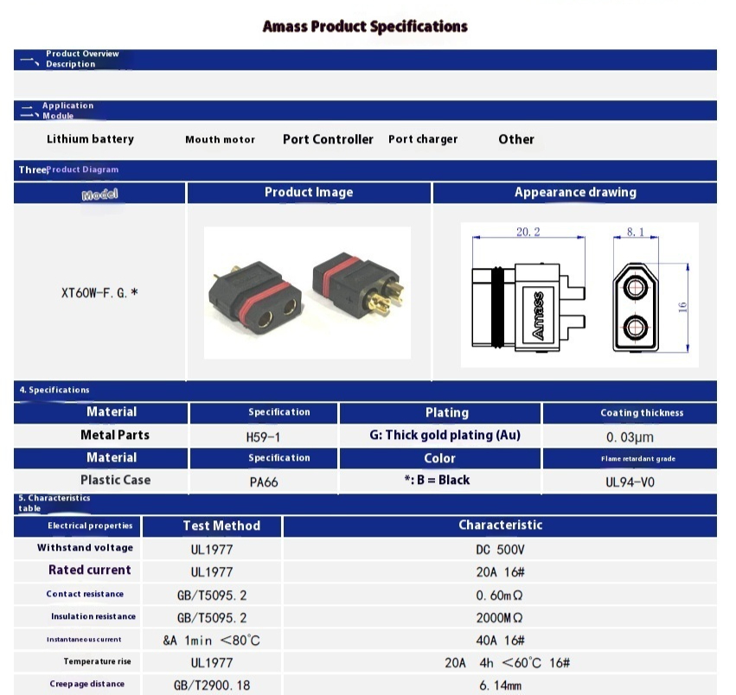This screenshot has height=695, width=736.
Task: Click the vertical "16" dimension in the drawing
Action: 682,308
